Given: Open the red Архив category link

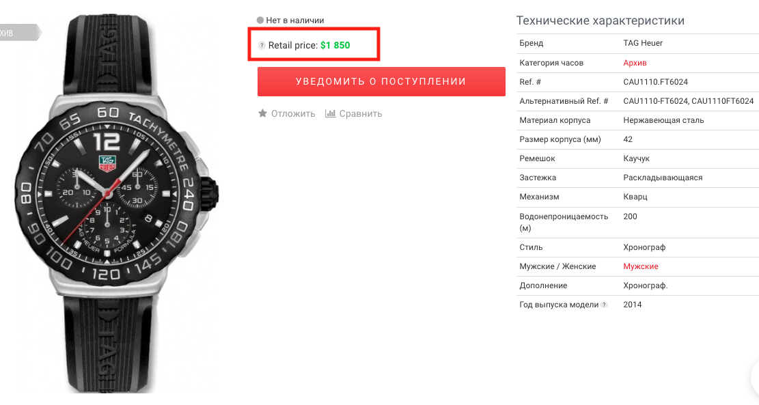Looking at the screenshot, I should [635, 63].
